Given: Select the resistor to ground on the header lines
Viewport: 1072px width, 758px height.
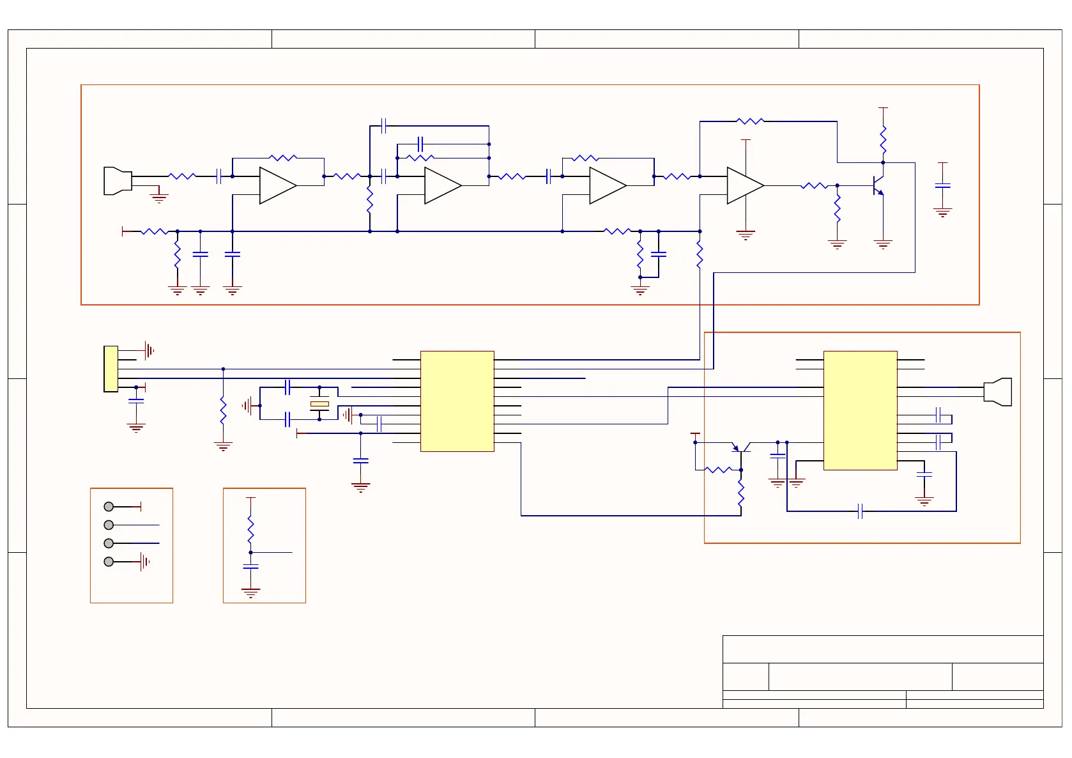Looking at the screenshot, I should [x=223, y=410].
